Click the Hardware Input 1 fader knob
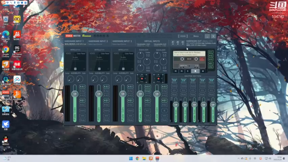Image resolution: width=288 pixels, height=162 pixels. pos(75,94)
